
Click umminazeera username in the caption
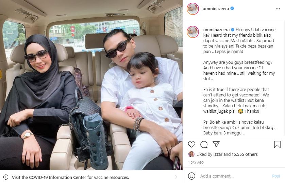[x=216, y=30]
